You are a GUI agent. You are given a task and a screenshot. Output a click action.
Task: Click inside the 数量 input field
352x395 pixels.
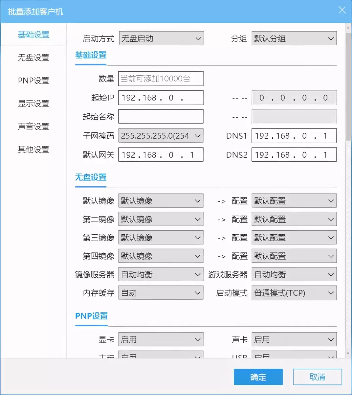point(161,79)
